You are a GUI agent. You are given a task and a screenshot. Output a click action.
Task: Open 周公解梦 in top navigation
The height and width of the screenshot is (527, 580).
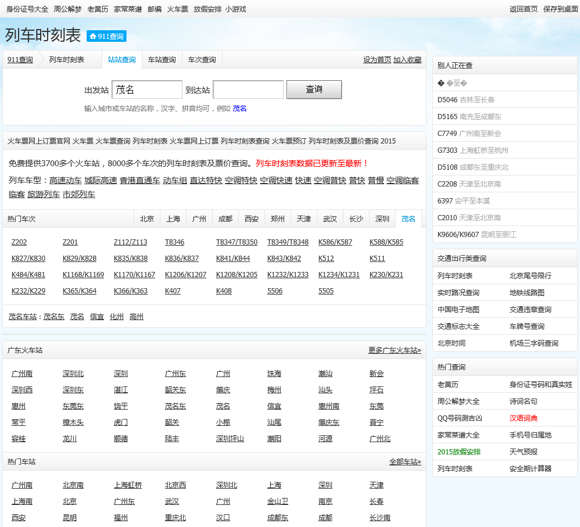[67, 9]
